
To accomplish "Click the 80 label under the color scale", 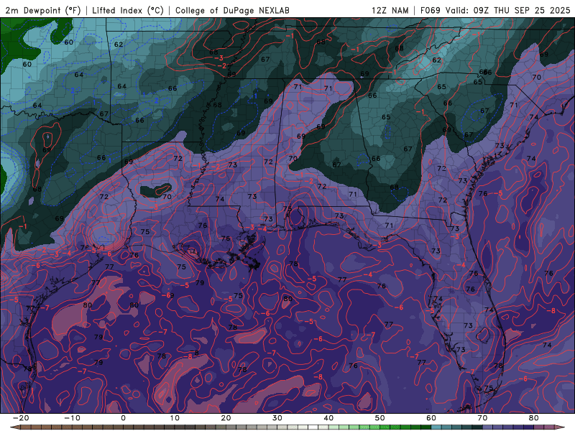I will point(534,418).
